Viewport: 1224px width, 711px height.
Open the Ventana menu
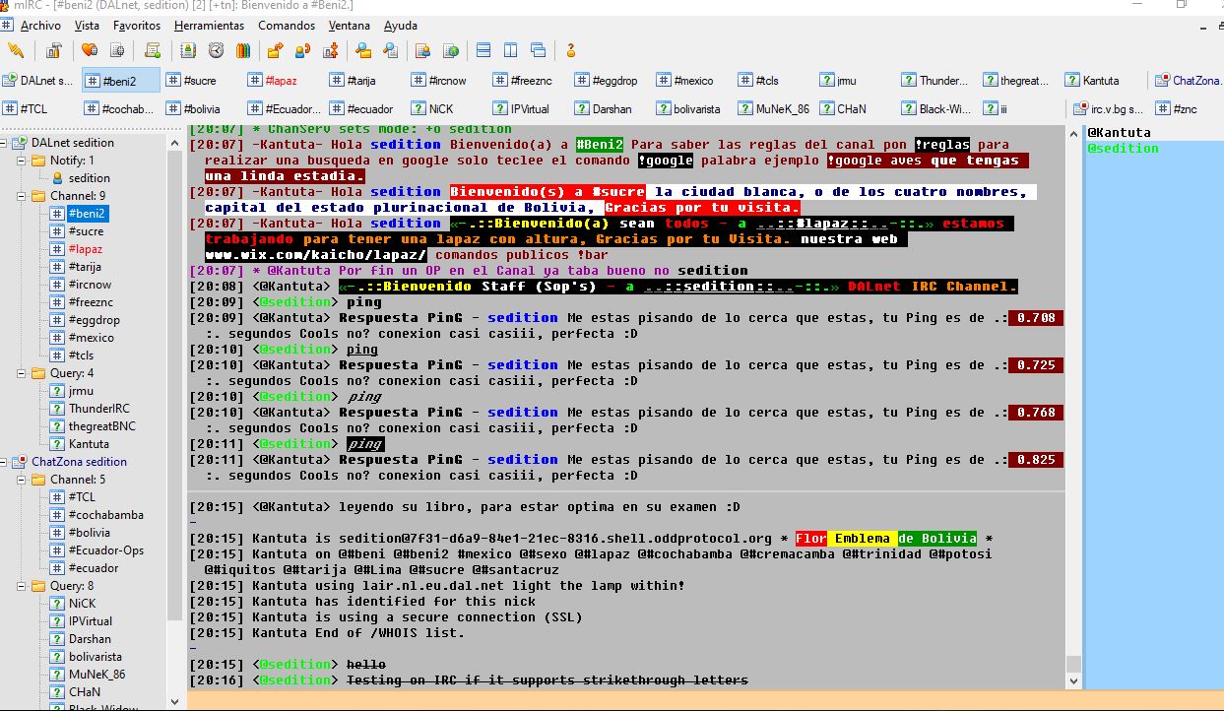click(350, 26)
